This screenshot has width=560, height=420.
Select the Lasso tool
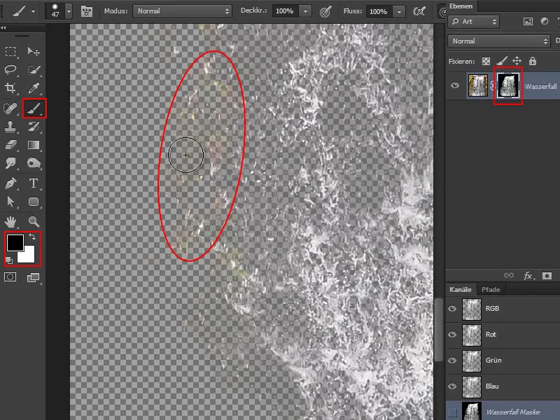(10, 69)
